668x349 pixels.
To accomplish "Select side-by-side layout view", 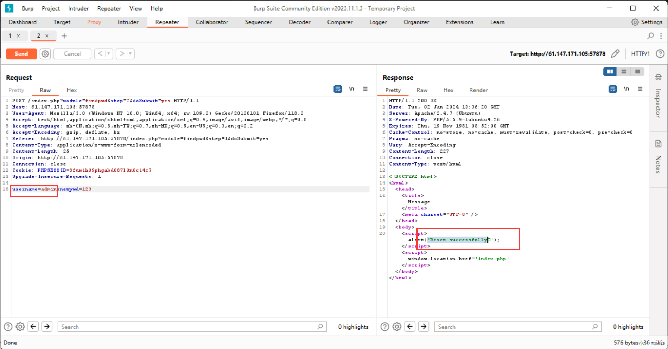I will click(x=610, y=72).
